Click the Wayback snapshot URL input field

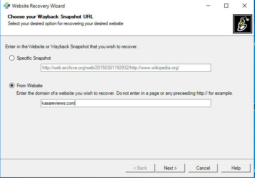(126, 68)
